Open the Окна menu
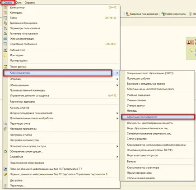This screenshot has height=190, width=196. [19, 3]
